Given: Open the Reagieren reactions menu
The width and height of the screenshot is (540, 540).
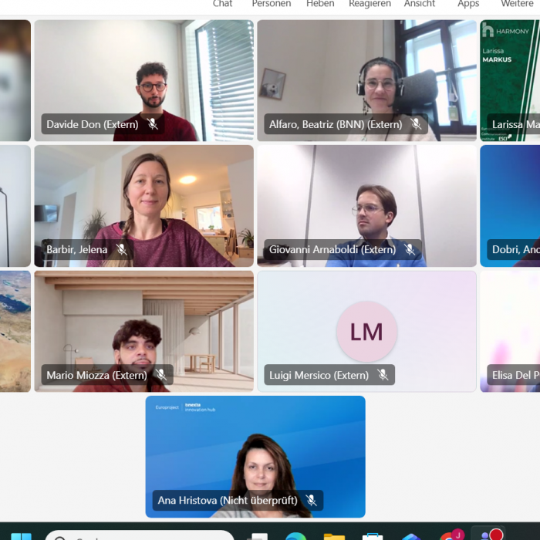Looking at the screenshot, I should point(370,3).
